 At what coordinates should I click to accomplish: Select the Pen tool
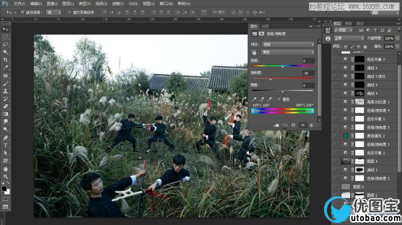click(6, 138)
